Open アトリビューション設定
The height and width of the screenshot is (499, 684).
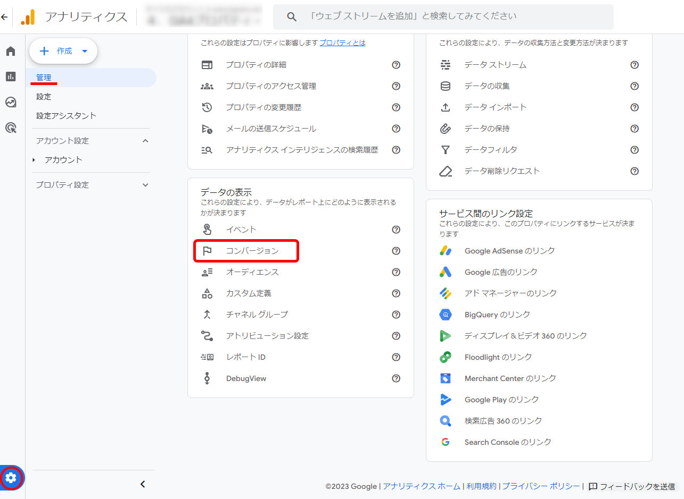(267, 336)
